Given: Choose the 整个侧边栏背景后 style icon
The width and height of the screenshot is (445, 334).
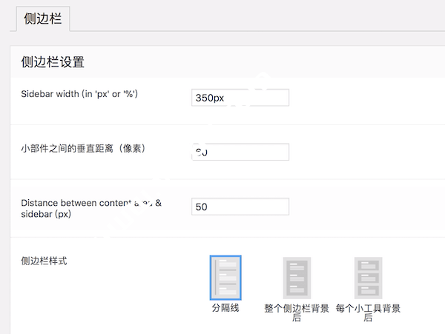Looking at the screenshot, I should click(297, 278).
